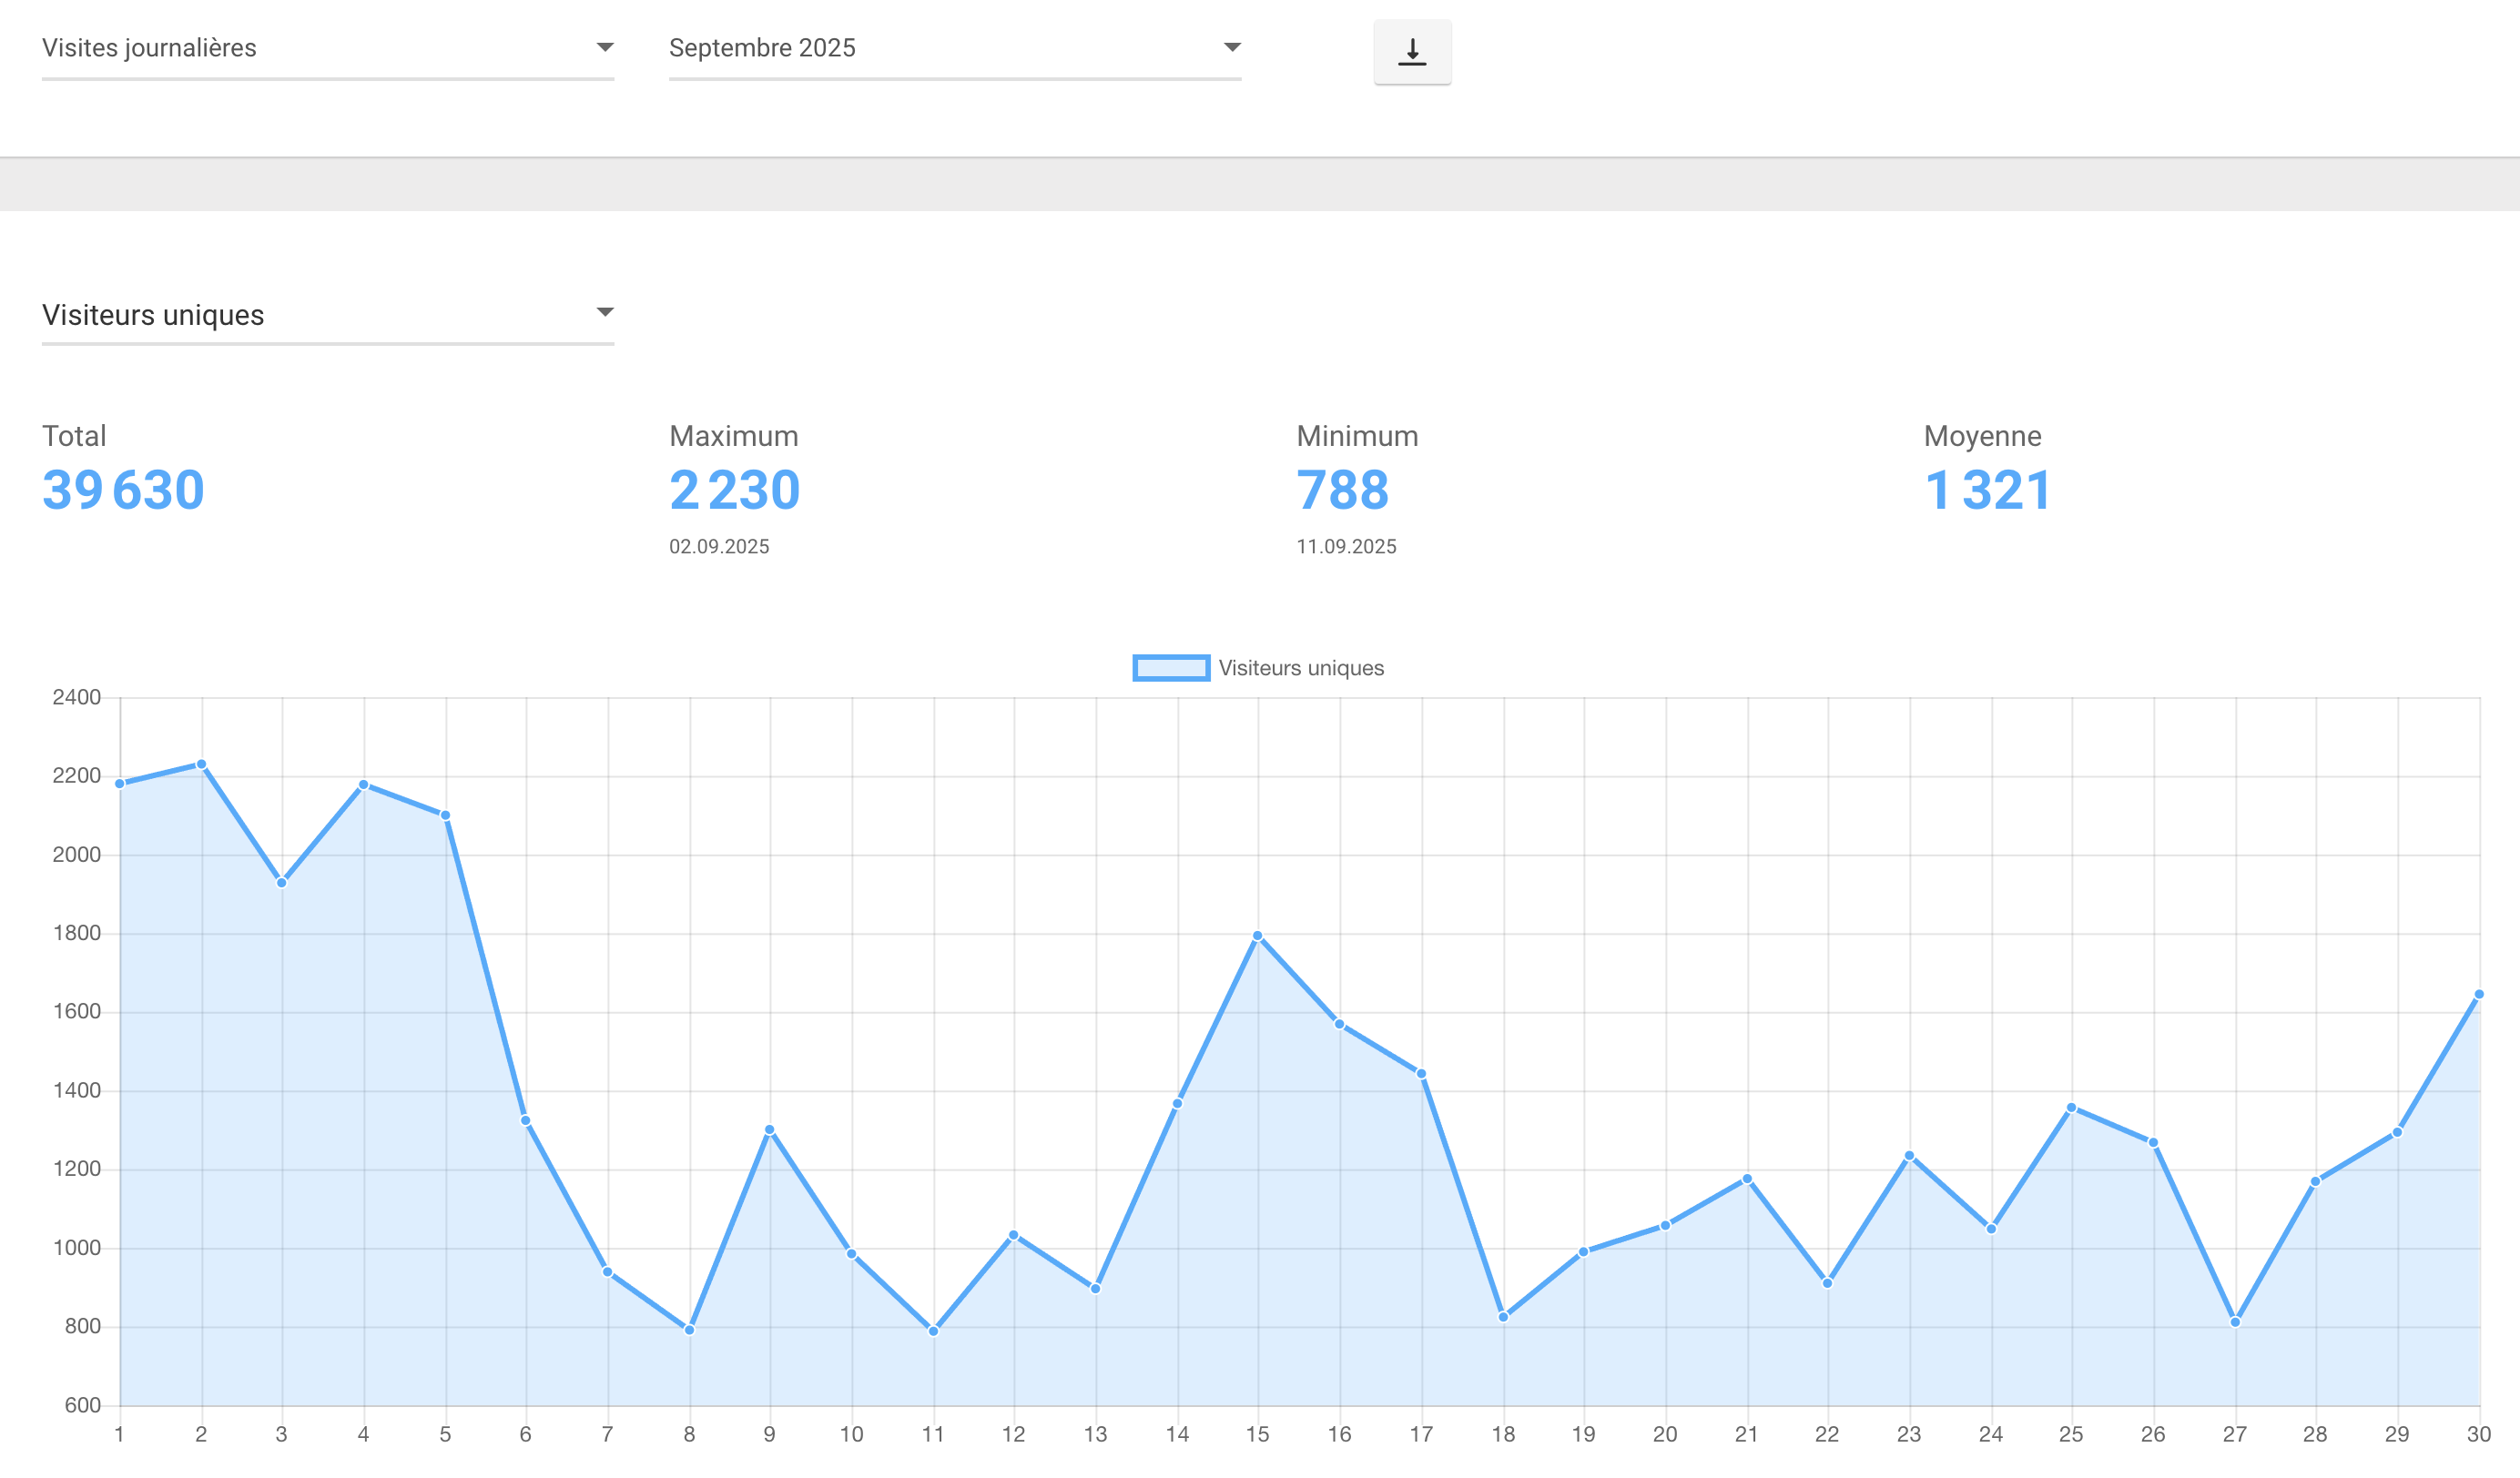Click the Moyenne value 1 321
2520x1478 pixels.
coord(1987,490)
